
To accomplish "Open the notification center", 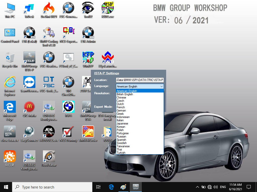I will (x=248, y=187).
